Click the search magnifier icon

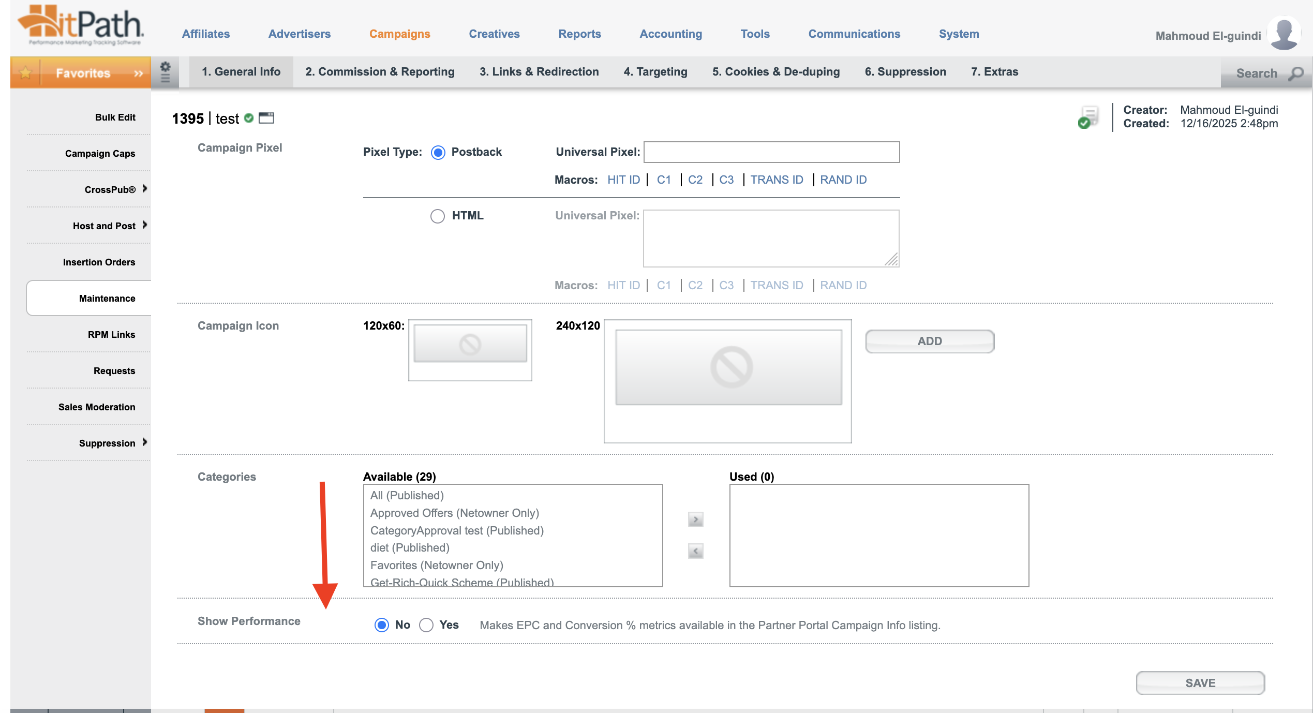click(x=1296, y=73)
